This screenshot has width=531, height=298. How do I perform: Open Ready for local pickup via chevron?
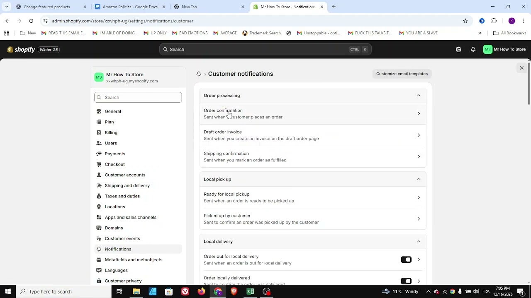click(419, 197)
